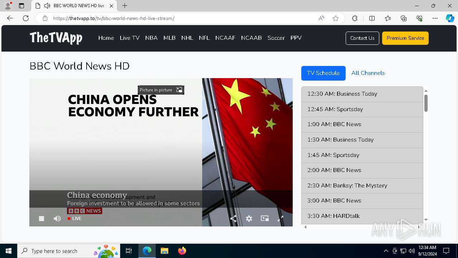Mute the tab audio speaker icon
458x258 pixels.
tap(47, 6)
